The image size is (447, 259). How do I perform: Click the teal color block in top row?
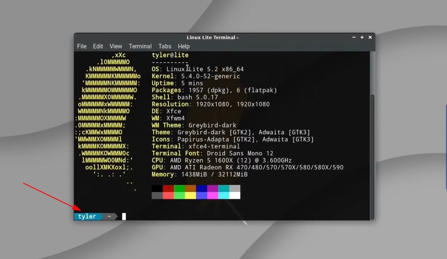(224, 188)
